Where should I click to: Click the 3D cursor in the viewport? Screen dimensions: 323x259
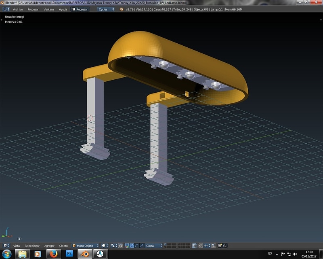(x=90, y=118)
